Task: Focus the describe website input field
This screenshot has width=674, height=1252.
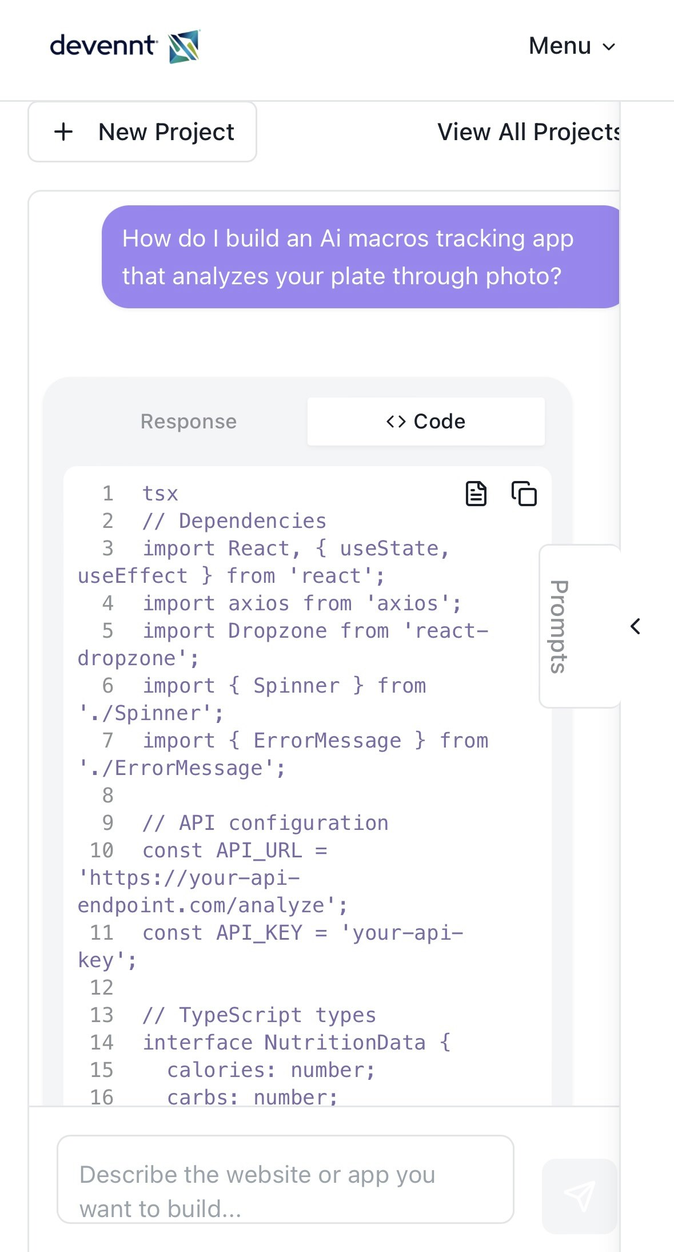Action: (285, 1179)
